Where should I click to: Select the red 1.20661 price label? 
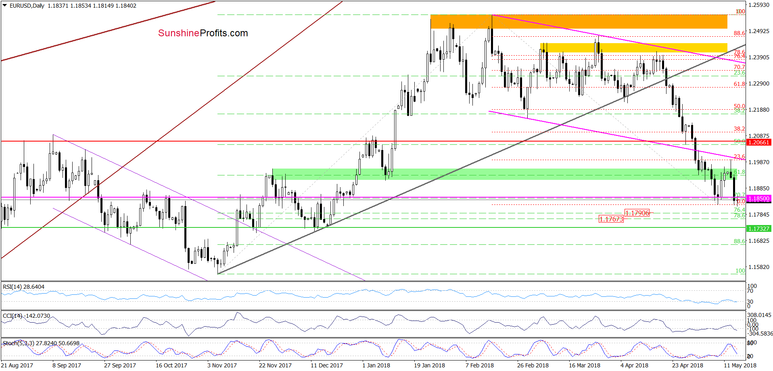click(759, 142)
